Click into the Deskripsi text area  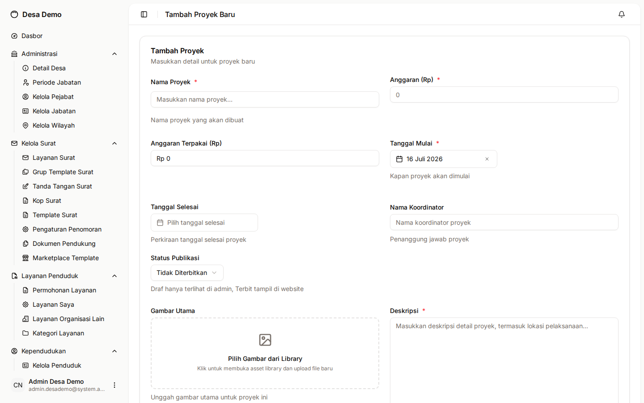click(x=504, y=360)
